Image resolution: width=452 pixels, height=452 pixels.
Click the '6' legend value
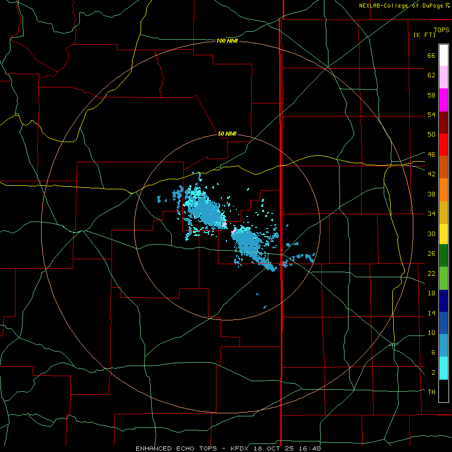coord(433,352)
